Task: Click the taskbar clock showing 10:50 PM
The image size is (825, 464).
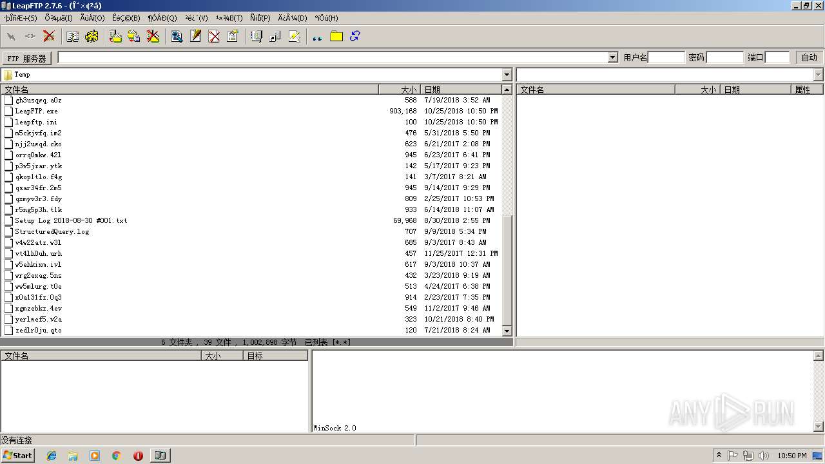Action: [x=791, y=456]
